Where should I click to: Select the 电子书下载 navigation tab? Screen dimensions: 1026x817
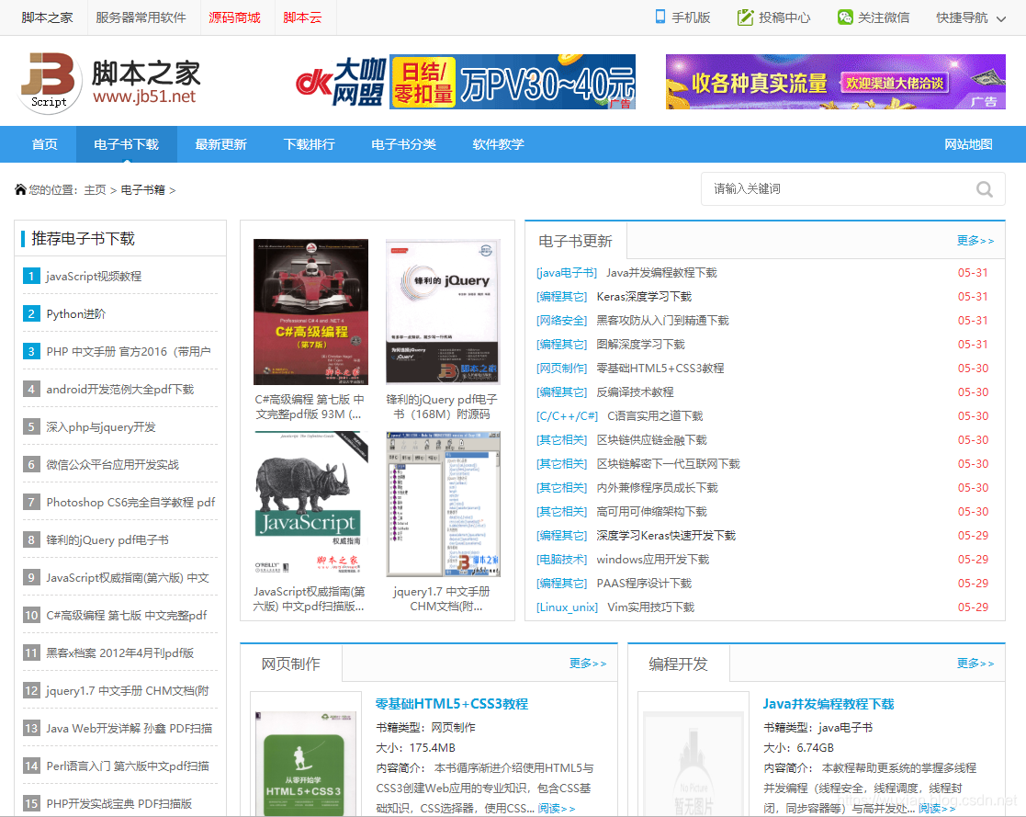coord(126,144)
